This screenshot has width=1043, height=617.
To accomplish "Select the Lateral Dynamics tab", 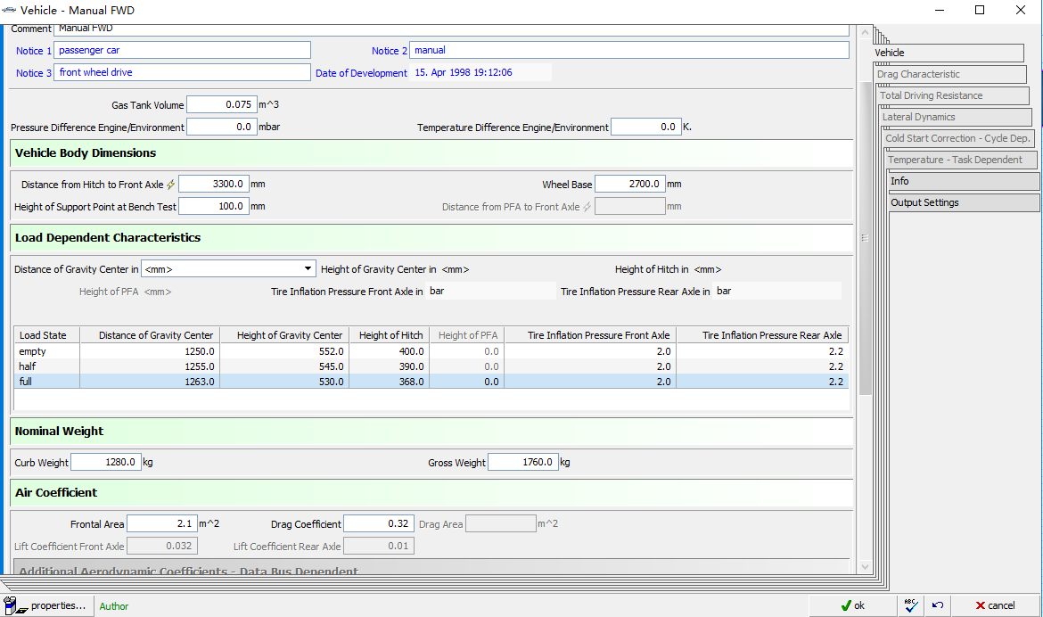I will coord(956,117).
